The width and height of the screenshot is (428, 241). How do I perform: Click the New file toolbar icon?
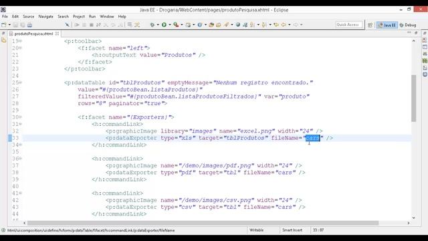pos(3,25)
